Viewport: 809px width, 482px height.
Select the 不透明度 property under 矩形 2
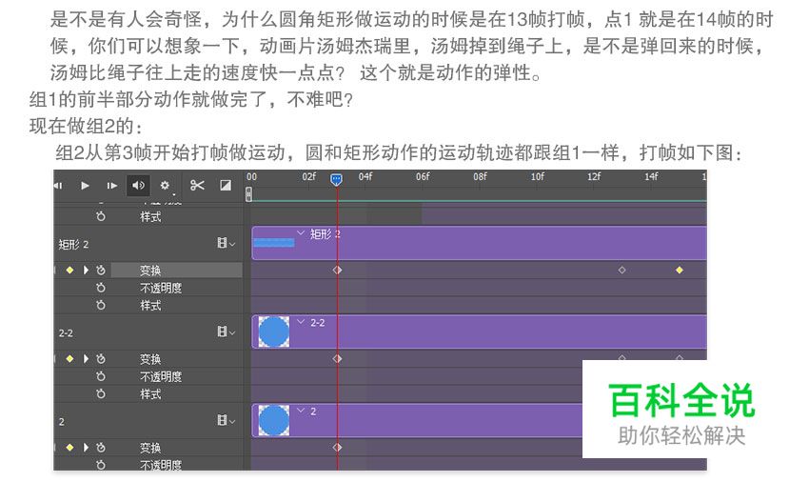(161, 288)
